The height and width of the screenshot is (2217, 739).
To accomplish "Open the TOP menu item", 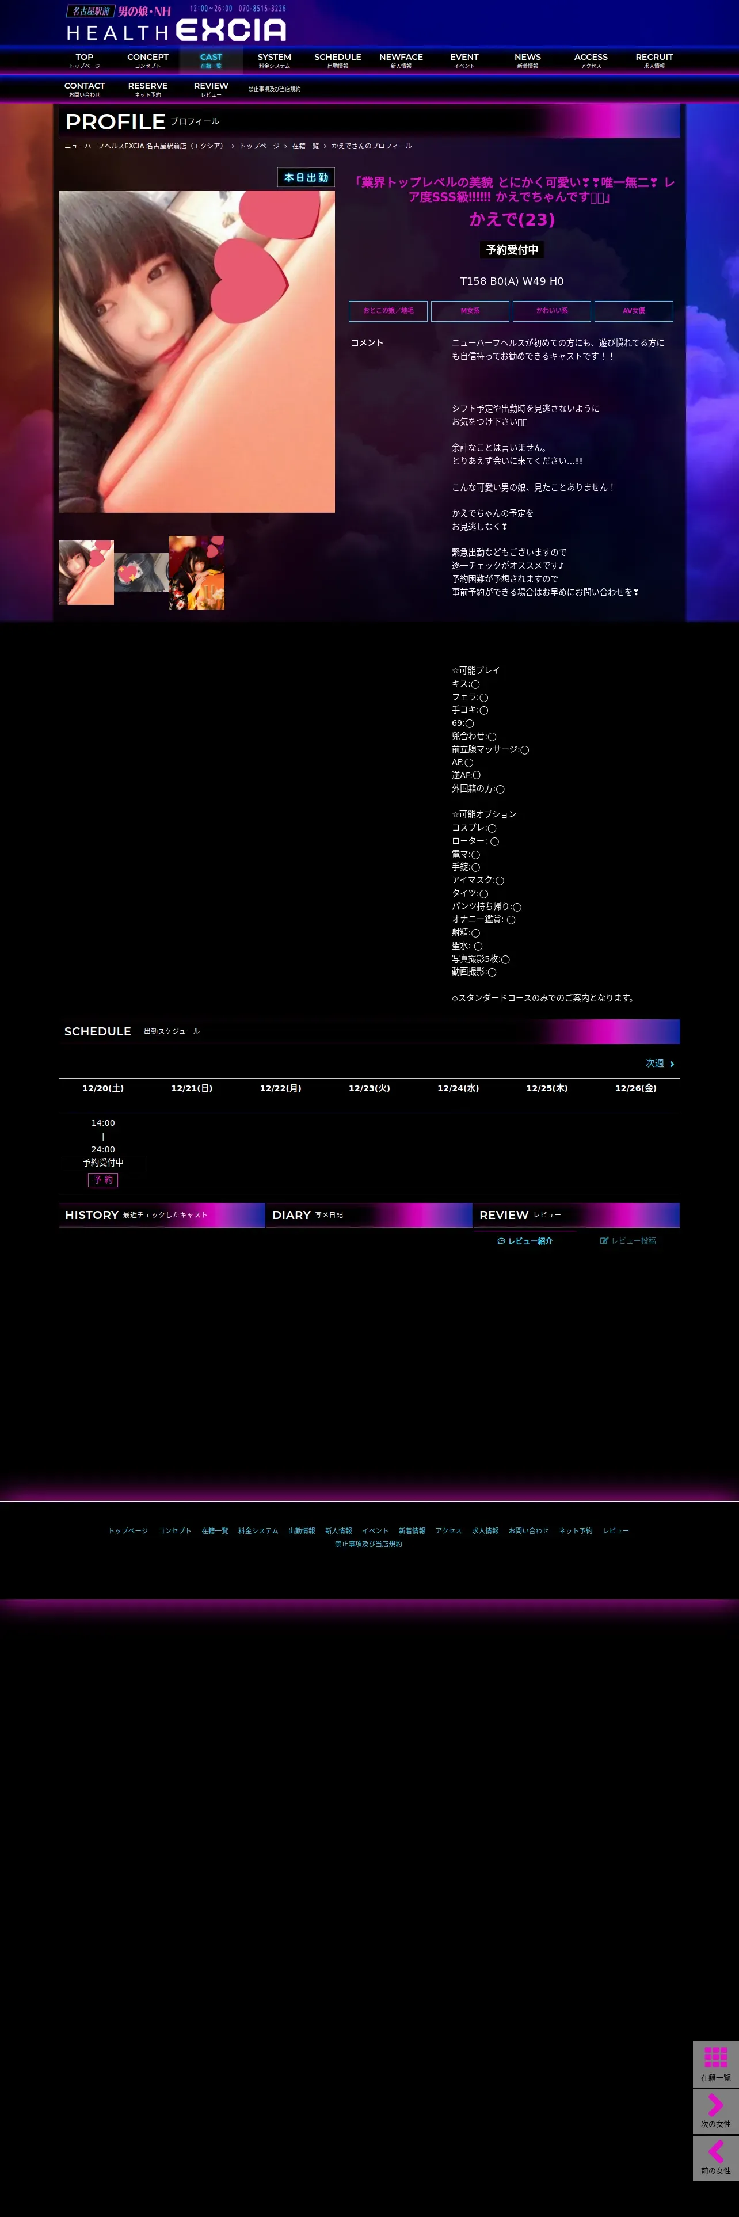I will point(84,60).
